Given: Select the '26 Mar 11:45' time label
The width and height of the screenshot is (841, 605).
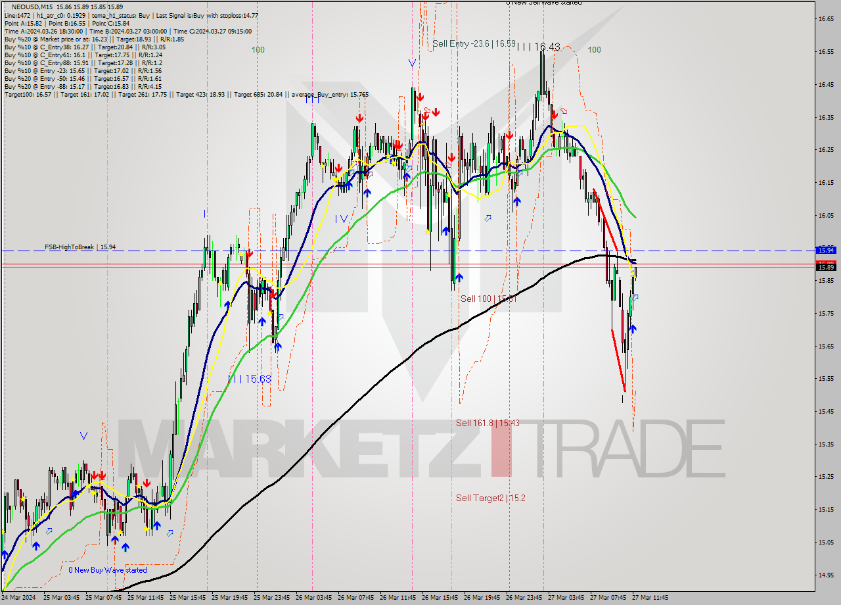Looking at the screenshot, I should click(398, 598).
